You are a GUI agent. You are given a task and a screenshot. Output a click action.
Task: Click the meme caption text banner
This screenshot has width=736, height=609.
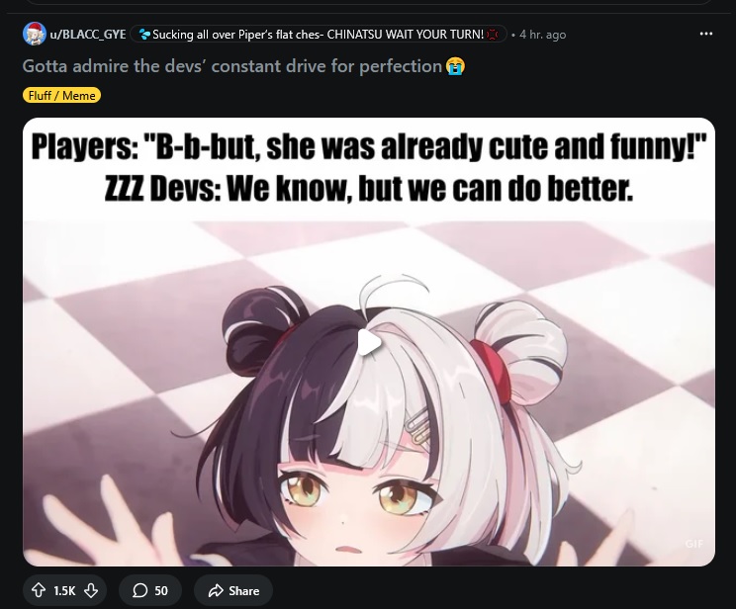(x=369, y=169)
